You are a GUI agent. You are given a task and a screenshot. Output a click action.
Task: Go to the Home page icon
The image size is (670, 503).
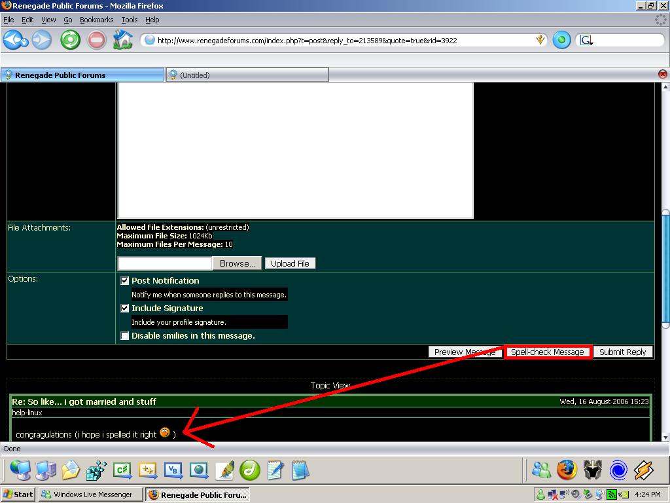(x=122, y=40)
